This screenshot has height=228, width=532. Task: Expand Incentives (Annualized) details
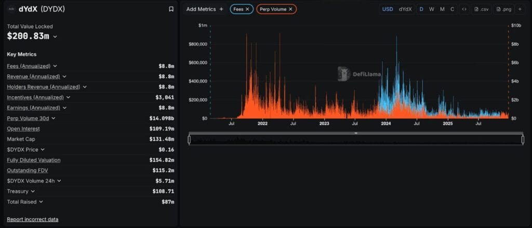pos(68,97)
